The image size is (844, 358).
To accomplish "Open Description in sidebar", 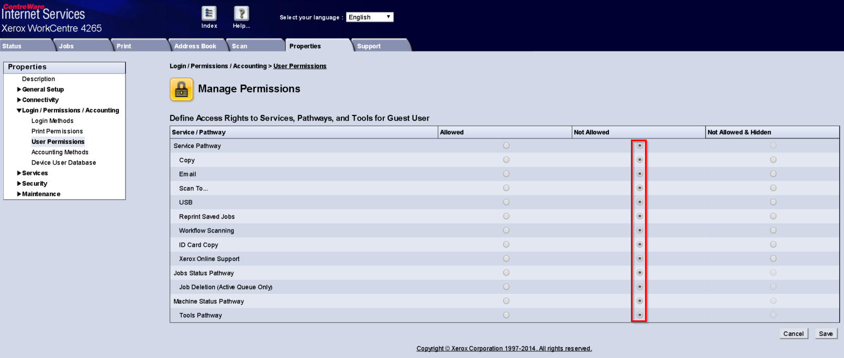I will pyautogui.click(x=38, y=79).
